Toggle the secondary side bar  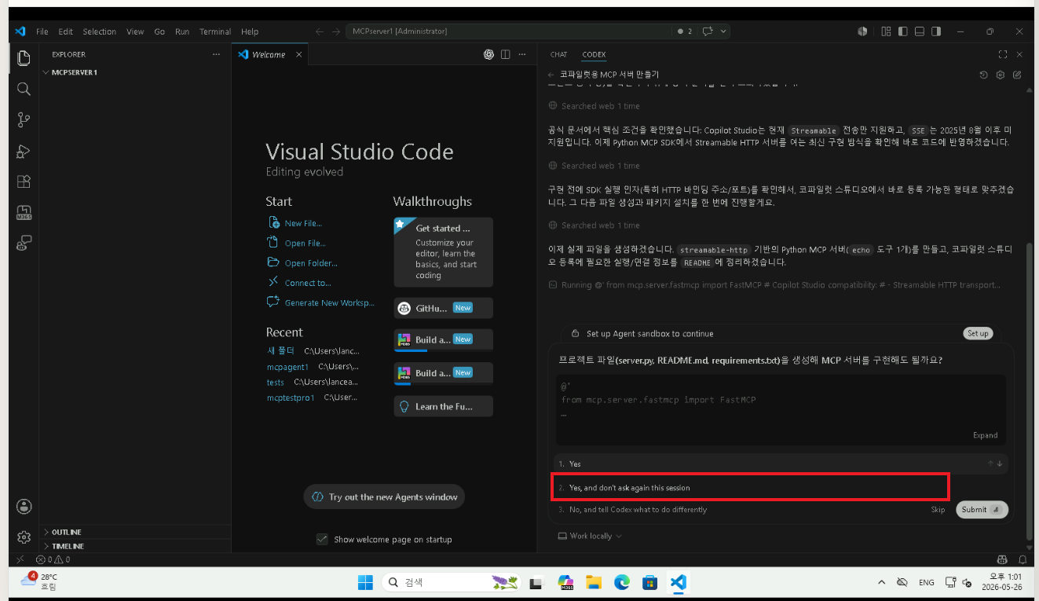(935, 31)
